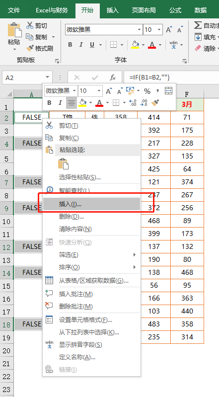This screenshot has width=219, height=397.
Task: Toggle Underline in the ribbon font group
Action: coord(92,45)
